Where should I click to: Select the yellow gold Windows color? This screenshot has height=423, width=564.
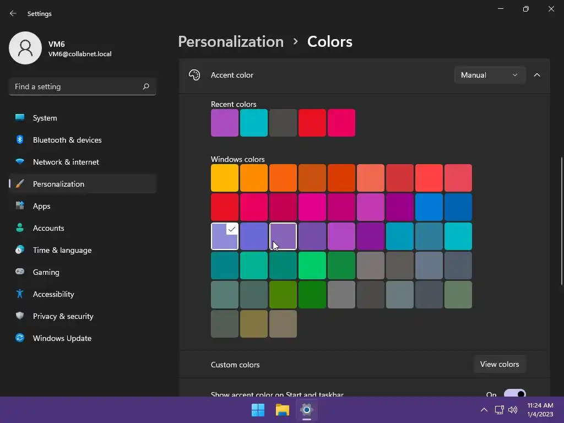pos(225,178)
